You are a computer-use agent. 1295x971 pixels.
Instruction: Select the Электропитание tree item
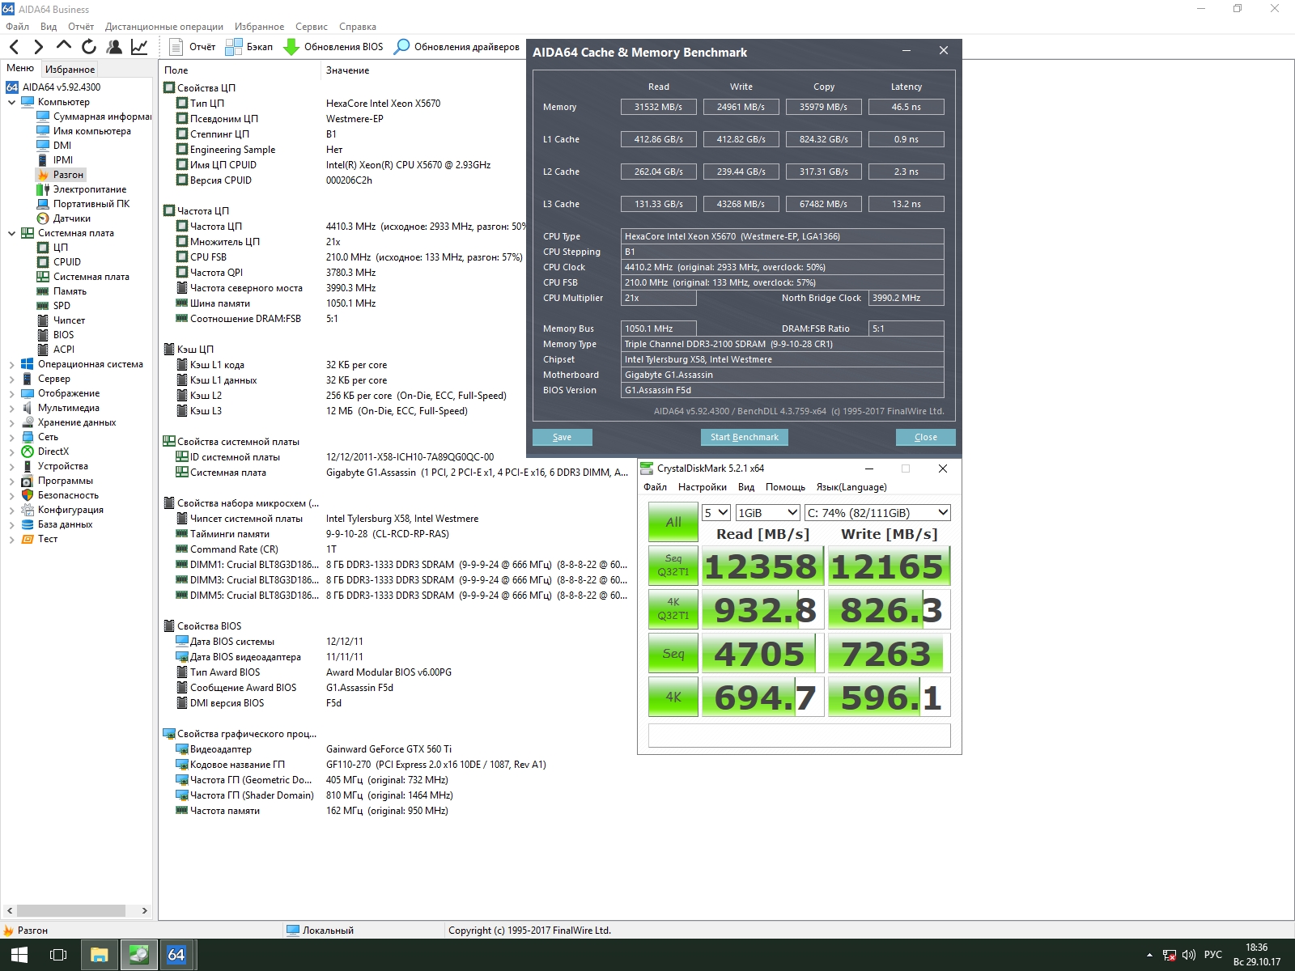(x=82, y=189)
